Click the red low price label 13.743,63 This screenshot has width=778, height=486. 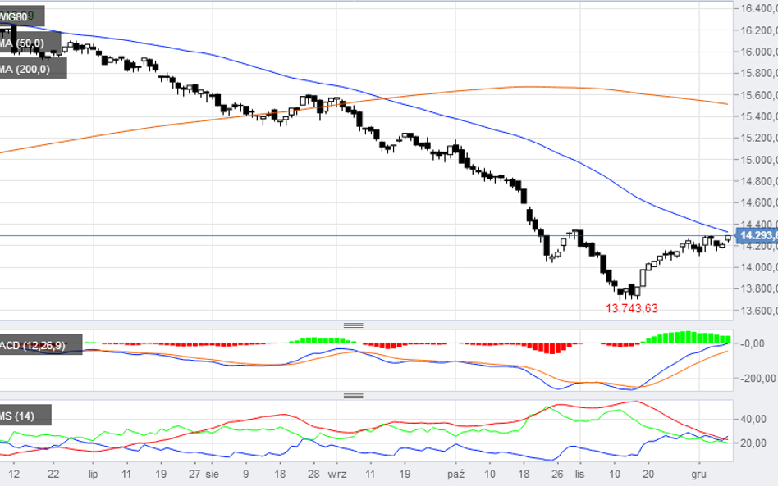[x=632, y=308]
